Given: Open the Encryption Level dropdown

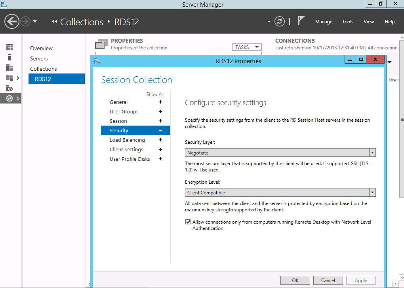Looking at the screenshot, I should click(x=280, y=192).
